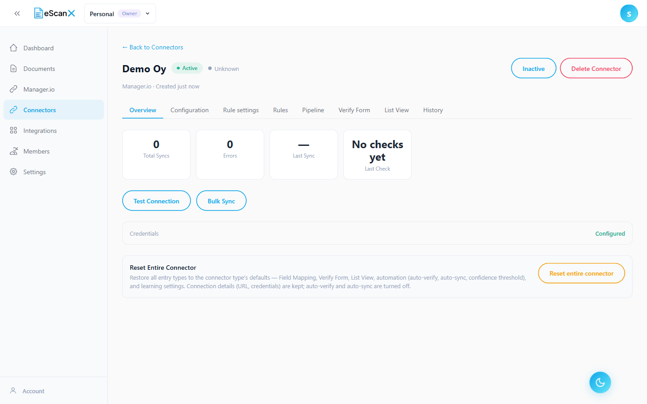Open the user avatar menu

[629, 13]
